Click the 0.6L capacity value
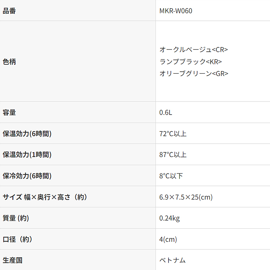The width and height of the screenshot is (270, 270). click(x=165, y=113)
